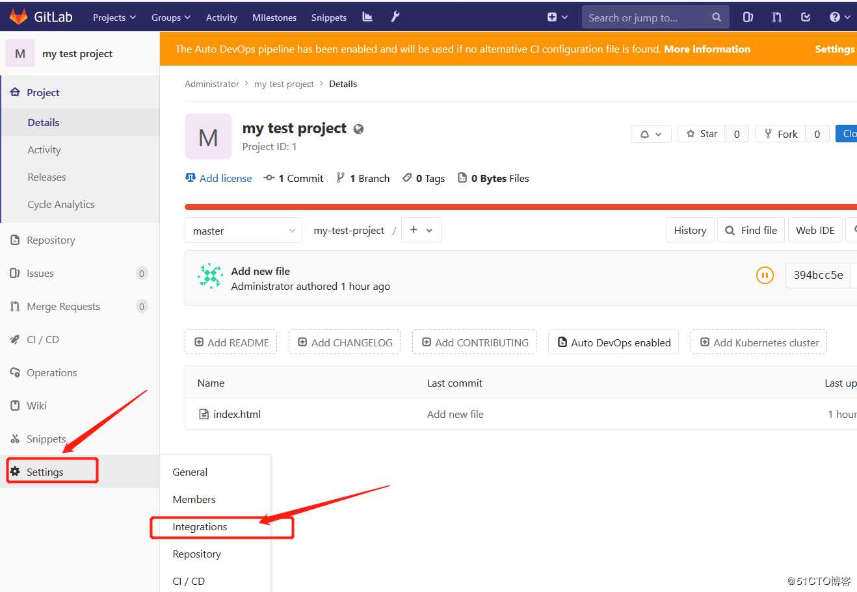Click the project avatar letter M
The height and width of the screenshot is (592, 857).
pos(208,136)
